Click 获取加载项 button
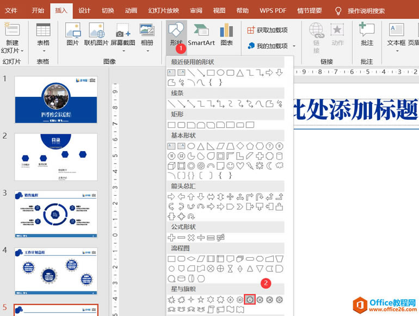The image size is (419, 316). click(x=268, y=30)
